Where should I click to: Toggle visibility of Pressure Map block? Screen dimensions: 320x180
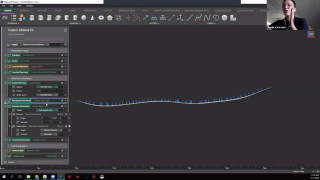[65, 150]
